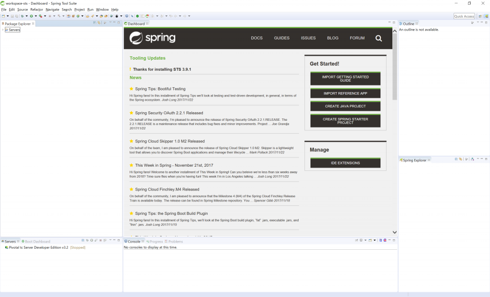Switch to the Problems tab
This screenshot has width=490, height=297.
(175, 242)
